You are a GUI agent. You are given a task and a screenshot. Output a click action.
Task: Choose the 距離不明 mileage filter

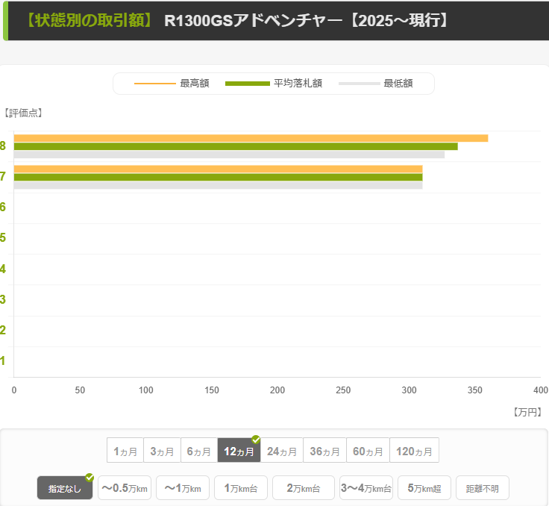[x=483, y=488]
